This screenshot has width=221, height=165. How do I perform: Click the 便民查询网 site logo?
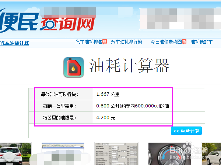47,21
